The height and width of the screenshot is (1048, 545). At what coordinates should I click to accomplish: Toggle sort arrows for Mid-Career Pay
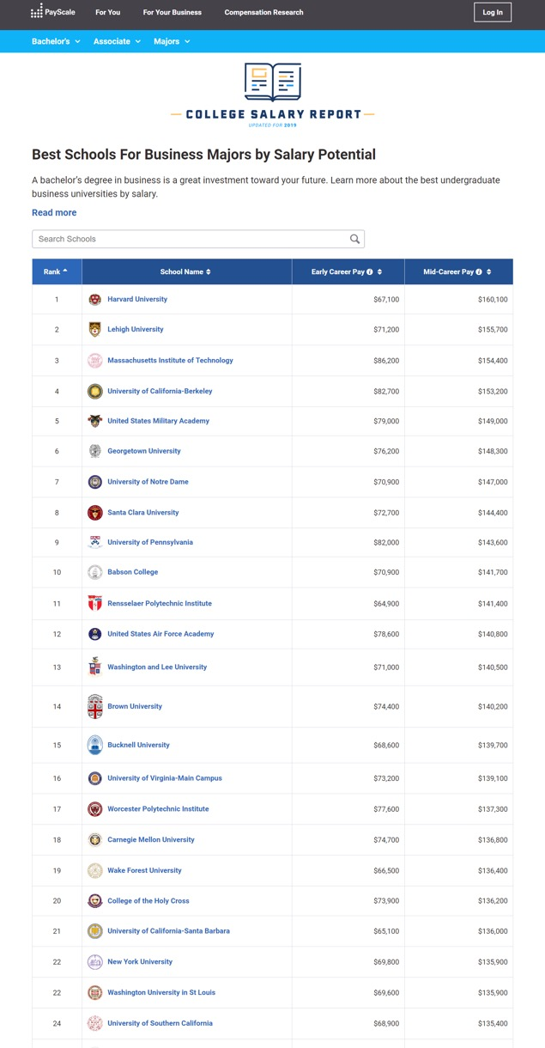coord(488,272)
